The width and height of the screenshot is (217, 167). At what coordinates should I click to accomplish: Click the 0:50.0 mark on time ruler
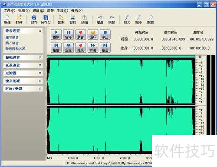[73, 158]
